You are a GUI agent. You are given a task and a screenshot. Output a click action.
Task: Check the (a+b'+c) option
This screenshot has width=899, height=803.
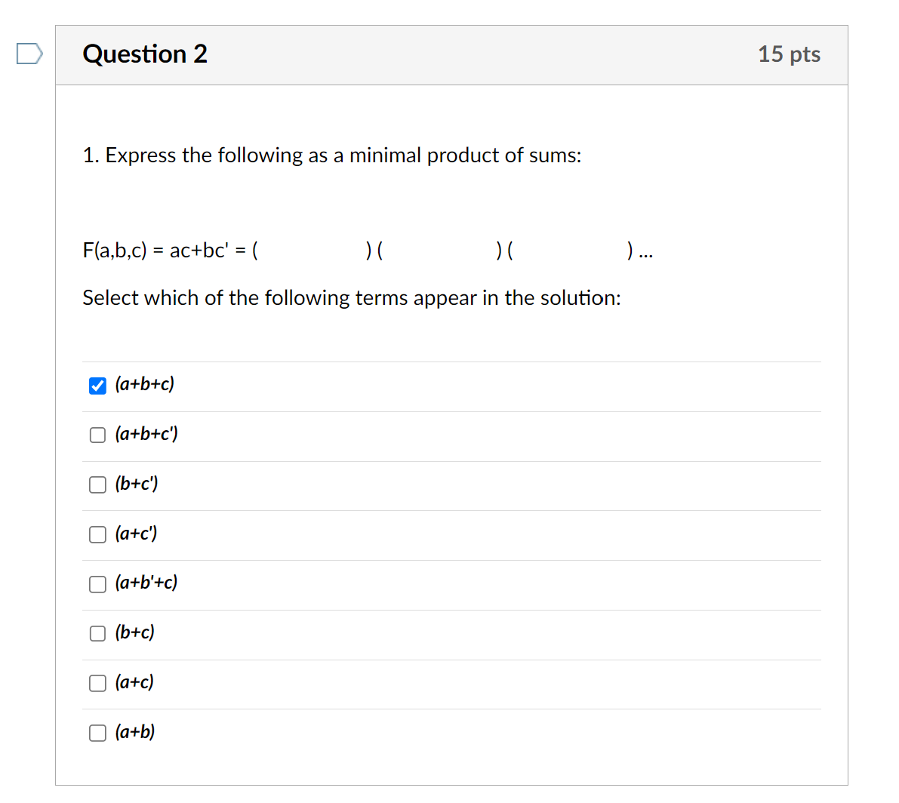(97, 584)
